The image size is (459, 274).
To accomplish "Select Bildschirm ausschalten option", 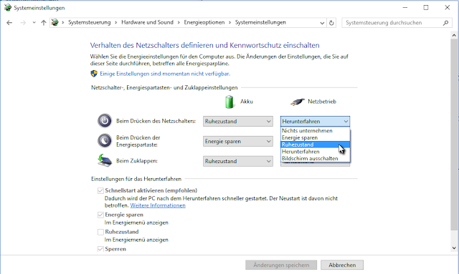I will coord(316,159).
